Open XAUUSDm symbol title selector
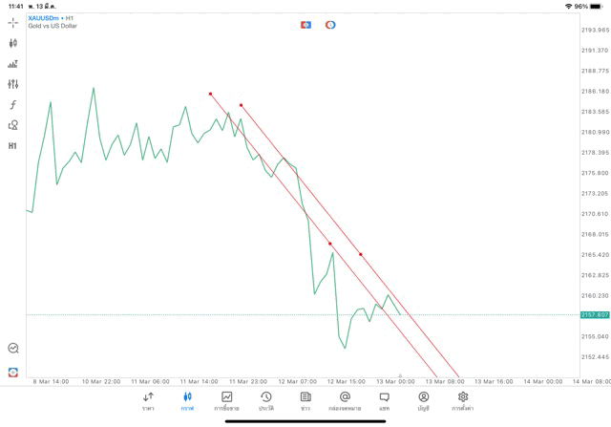The image size is (611, 427). (x=43, y=18)
